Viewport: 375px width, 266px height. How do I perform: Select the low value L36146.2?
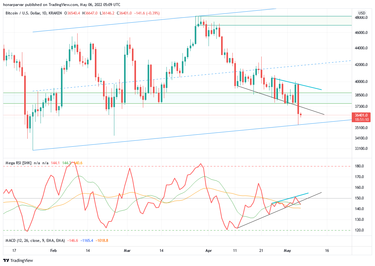point(107,13)
